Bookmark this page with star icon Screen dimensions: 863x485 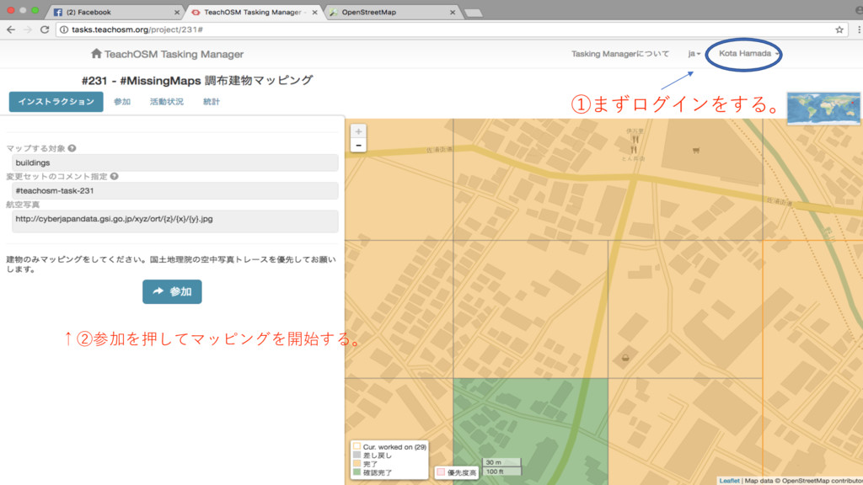(x=839, y=29)
